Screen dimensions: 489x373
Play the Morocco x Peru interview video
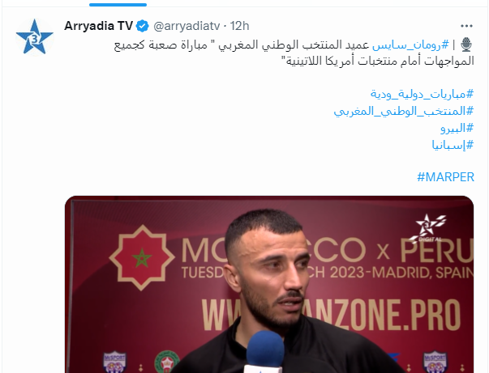269,284
